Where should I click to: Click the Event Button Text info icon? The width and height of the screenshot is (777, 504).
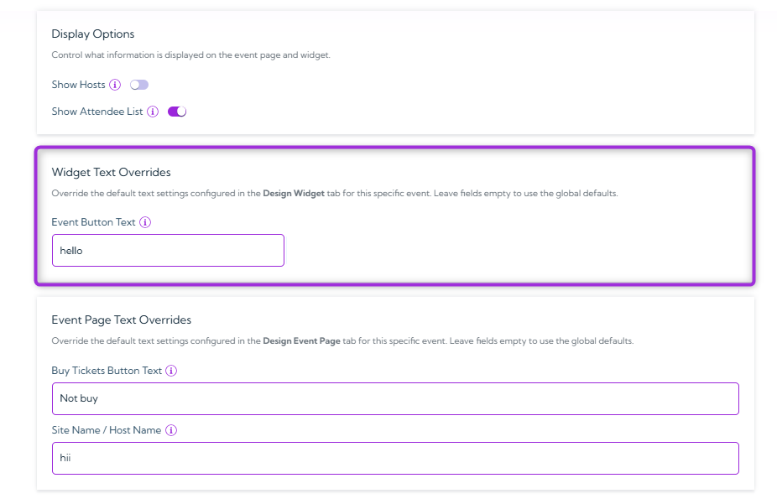coord(145,222)
